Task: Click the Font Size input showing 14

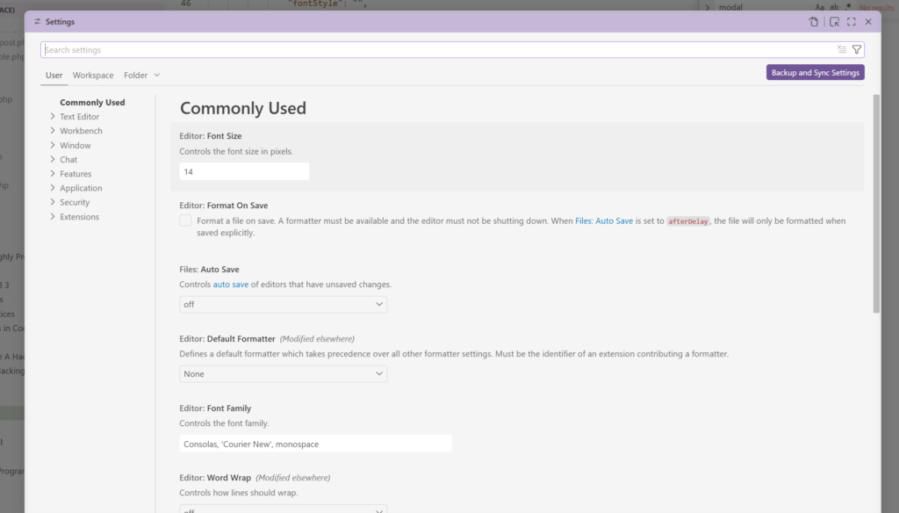Action: click(244, 171)
